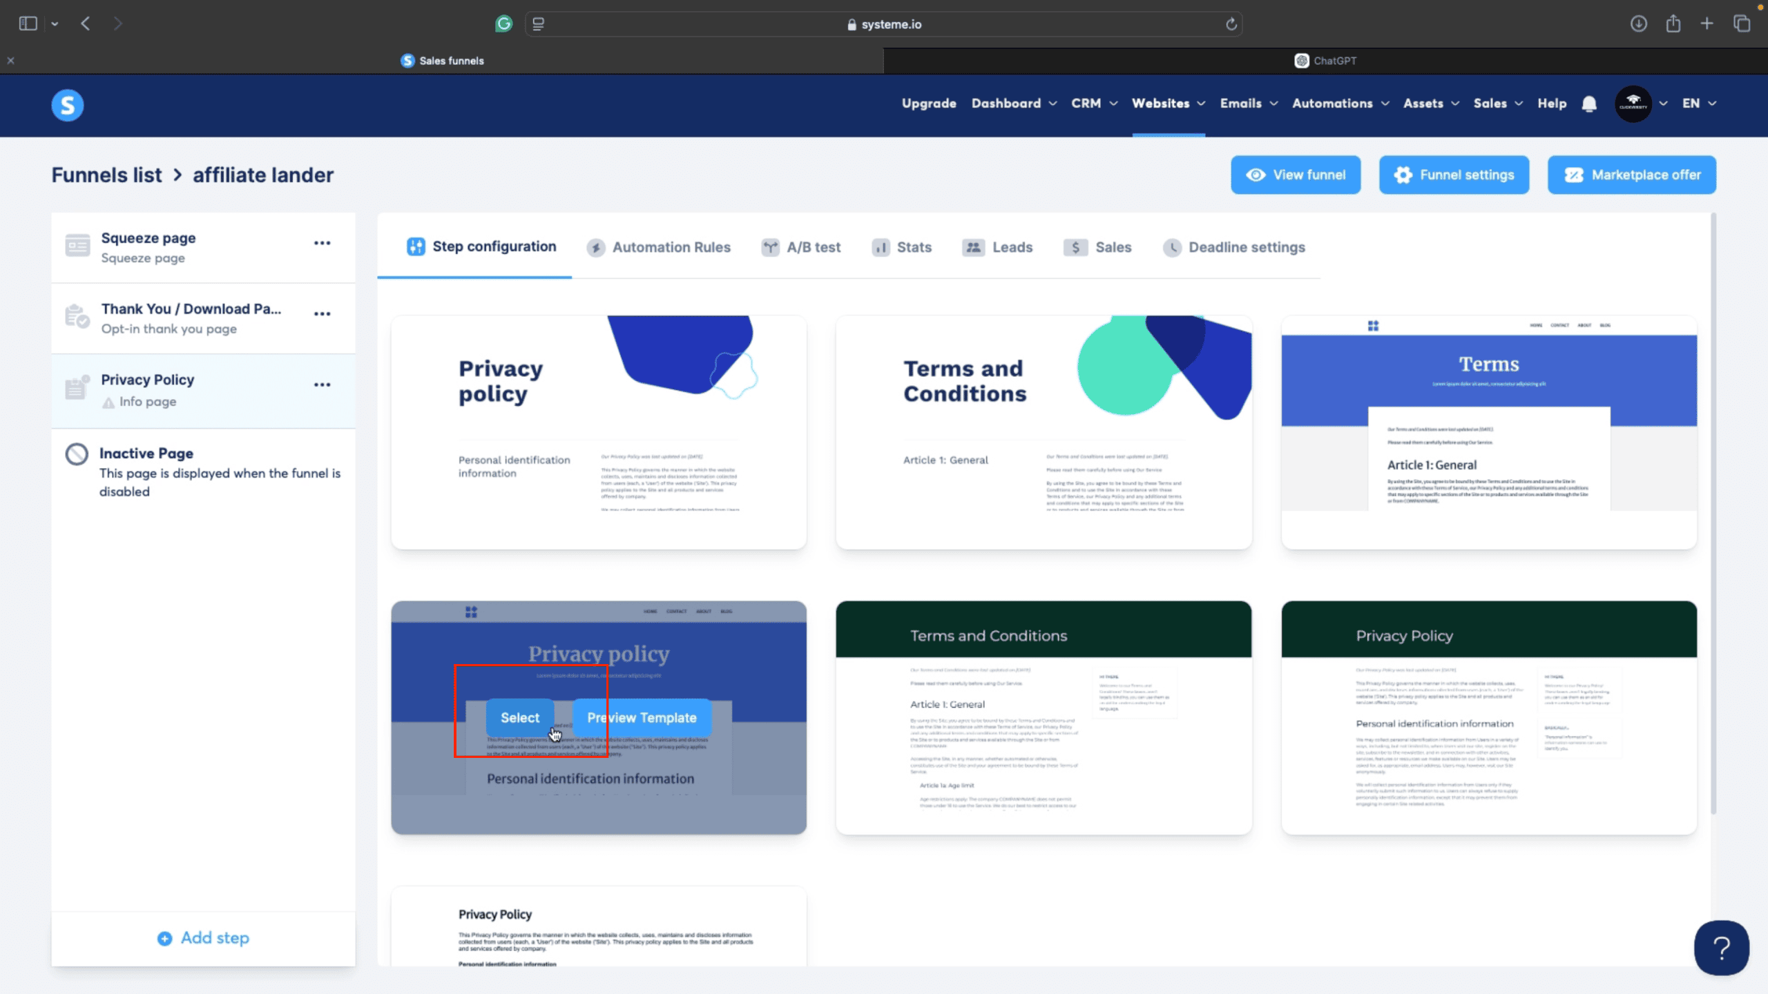Open Squeeze page step options menu
Screen dimensions: 1768x994
(x=322, y=243)
